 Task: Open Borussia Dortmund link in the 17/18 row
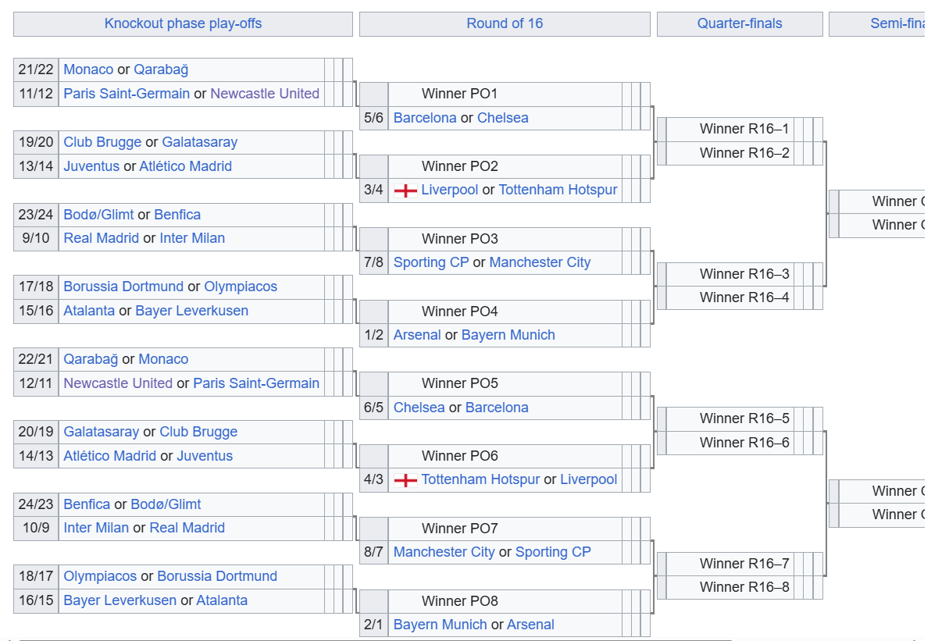click(x=123, y=287)
